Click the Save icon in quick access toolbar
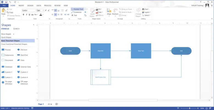The image size is (214, 110). tap(6, 2)
